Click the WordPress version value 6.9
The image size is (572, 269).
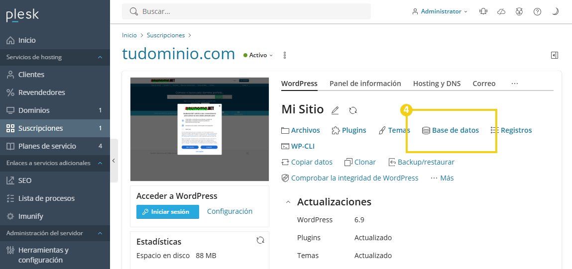(x=359, y=220)
